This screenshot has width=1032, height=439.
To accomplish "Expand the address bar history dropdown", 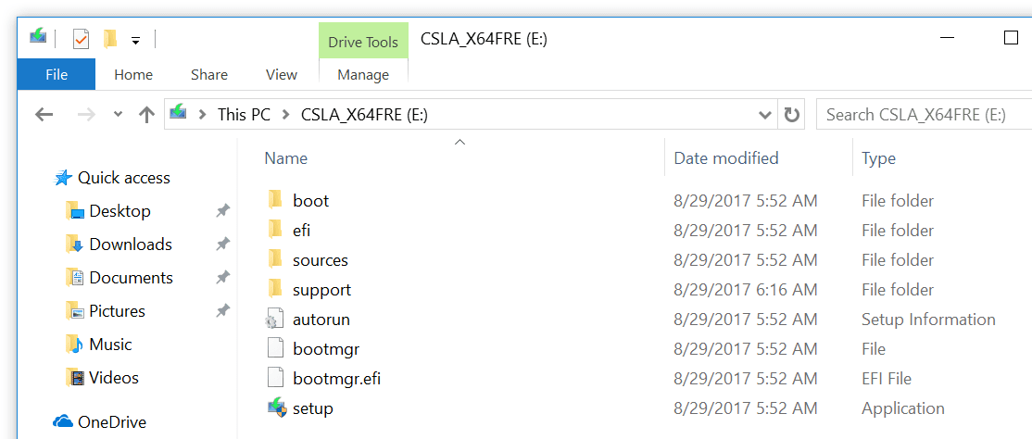I will tap(765, 115).
